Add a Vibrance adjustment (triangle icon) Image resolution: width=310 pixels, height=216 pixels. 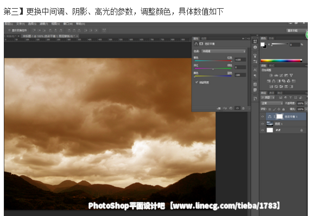[291, 75]
